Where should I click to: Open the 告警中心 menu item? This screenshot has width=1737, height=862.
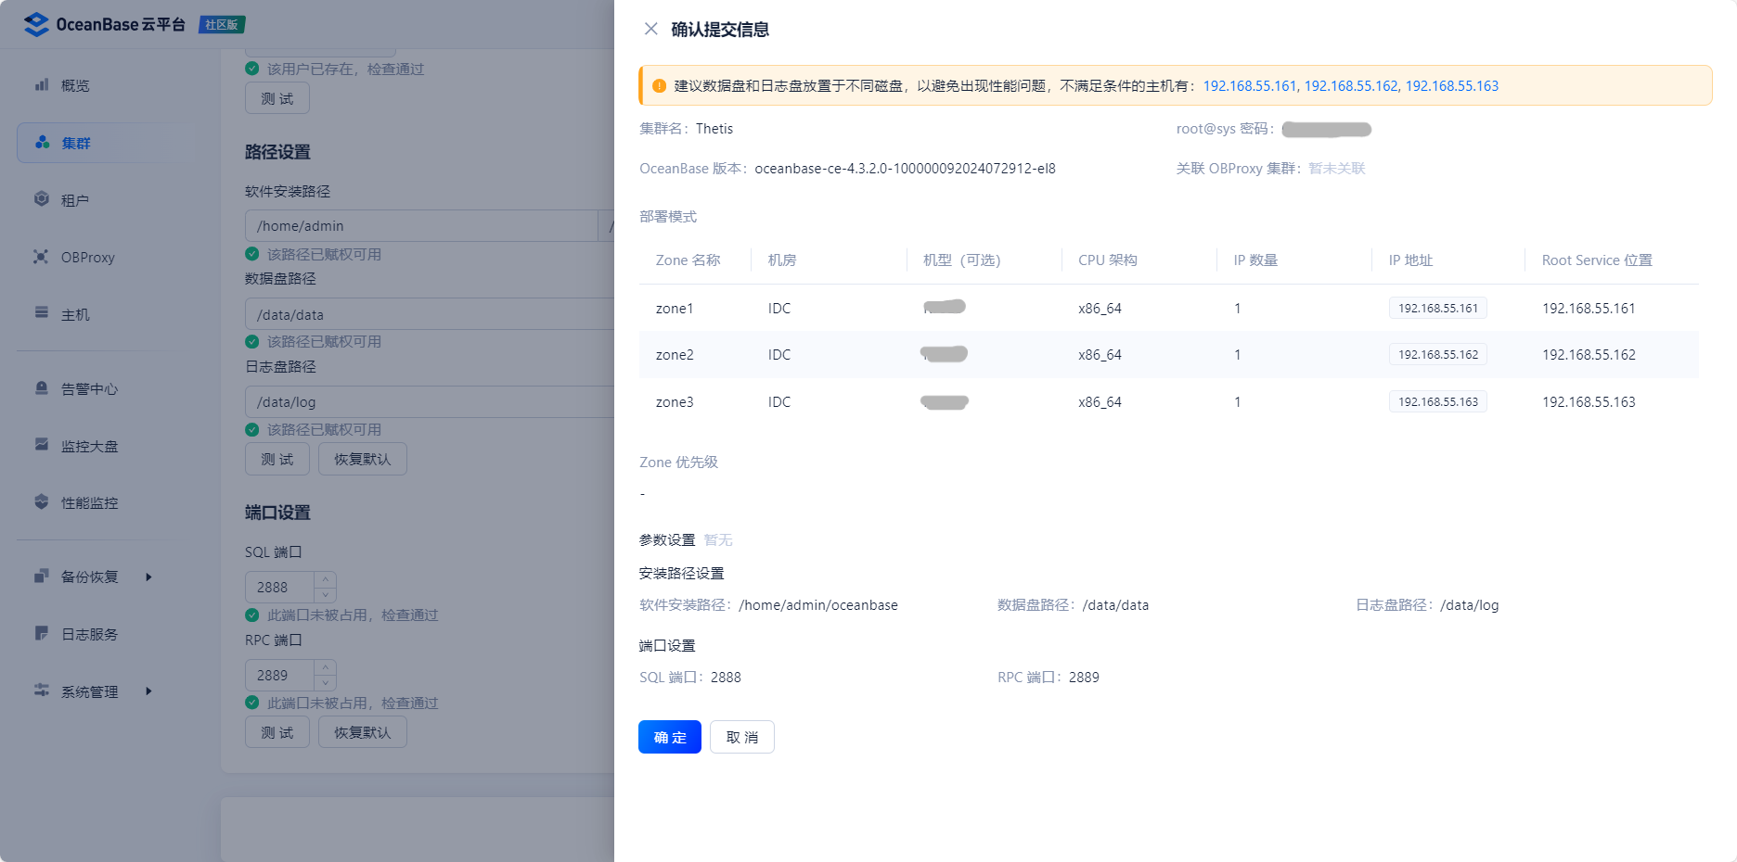click(x=89, y=389)
